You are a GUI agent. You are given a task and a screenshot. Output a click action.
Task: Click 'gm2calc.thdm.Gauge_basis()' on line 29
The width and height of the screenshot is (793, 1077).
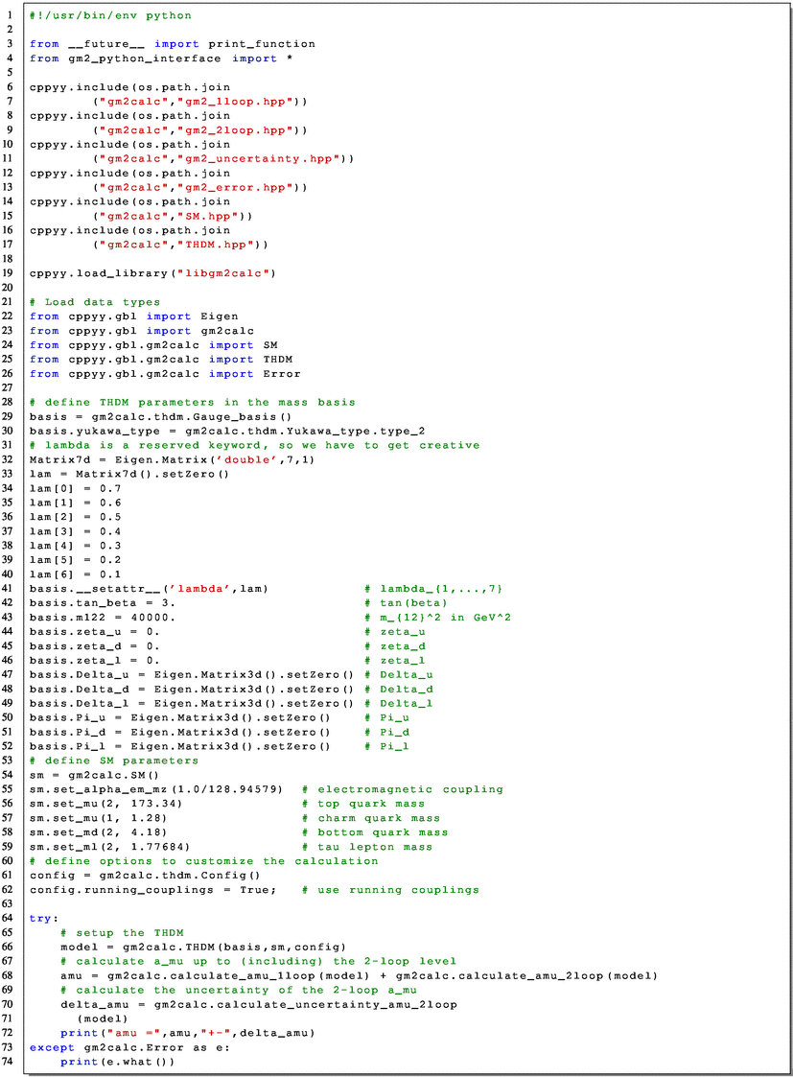coord(192,417)
